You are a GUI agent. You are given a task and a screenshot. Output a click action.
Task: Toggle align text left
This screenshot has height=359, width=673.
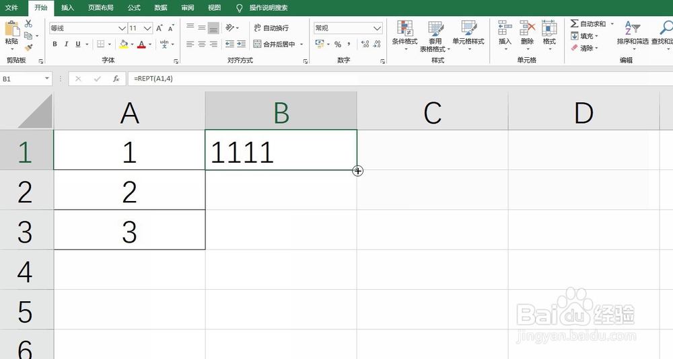(x=190, y=44)
